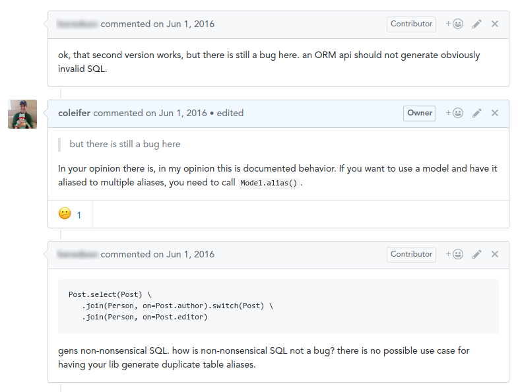This screenshot has height=392, width=518.
Task: Click the Model.alias() inline code text
Action: pyautogui.click(x=269, y=183)
